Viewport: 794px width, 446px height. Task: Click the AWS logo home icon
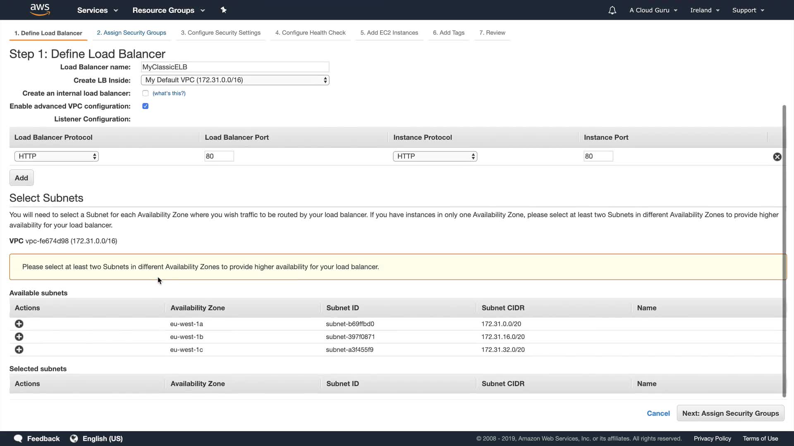point(40,9)
